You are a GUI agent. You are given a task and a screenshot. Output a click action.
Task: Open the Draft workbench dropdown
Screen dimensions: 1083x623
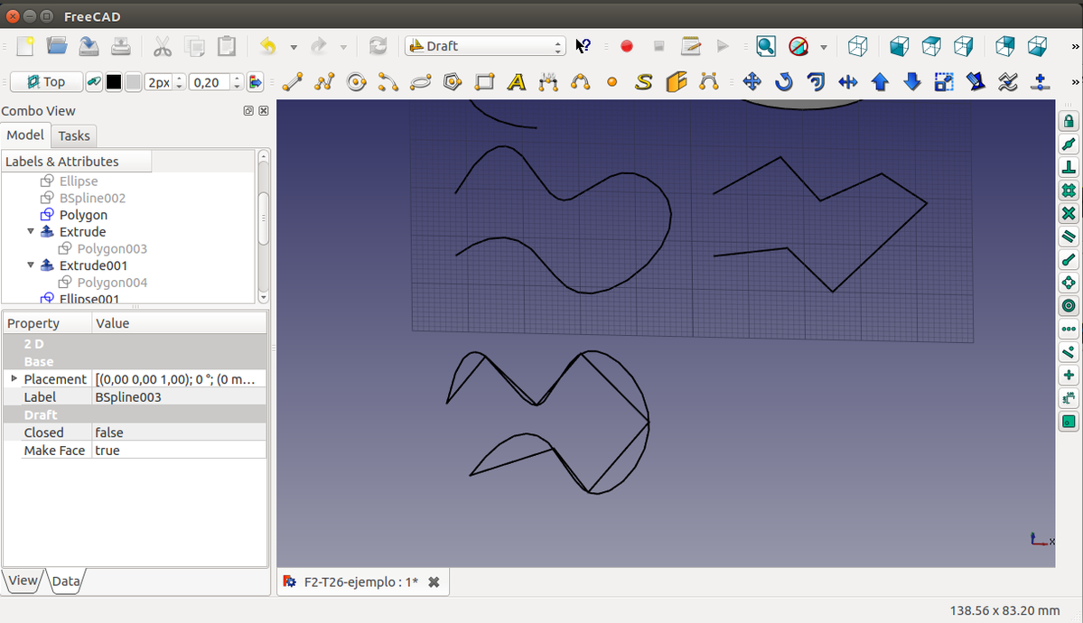(485, 46)
